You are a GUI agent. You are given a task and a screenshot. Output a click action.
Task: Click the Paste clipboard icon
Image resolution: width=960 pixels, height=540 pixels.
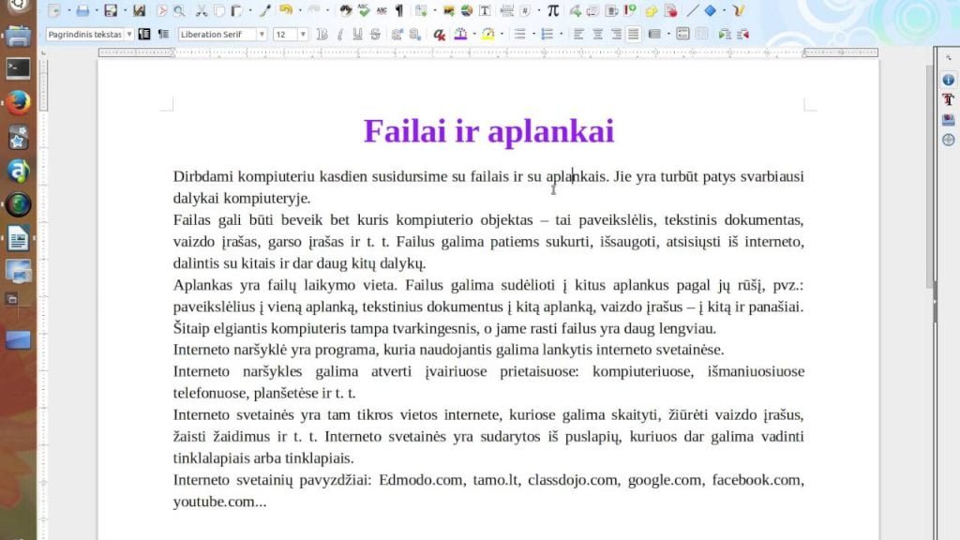236,10
